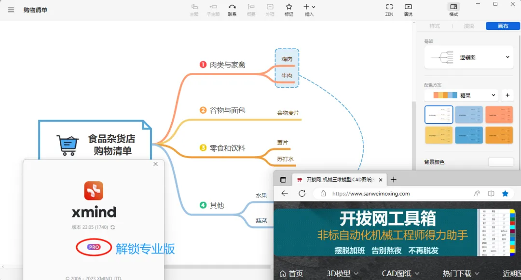This screenshot has width=521, height=280.
Task: Select the 鸡肉 subtopic
Action: (287, 59)
